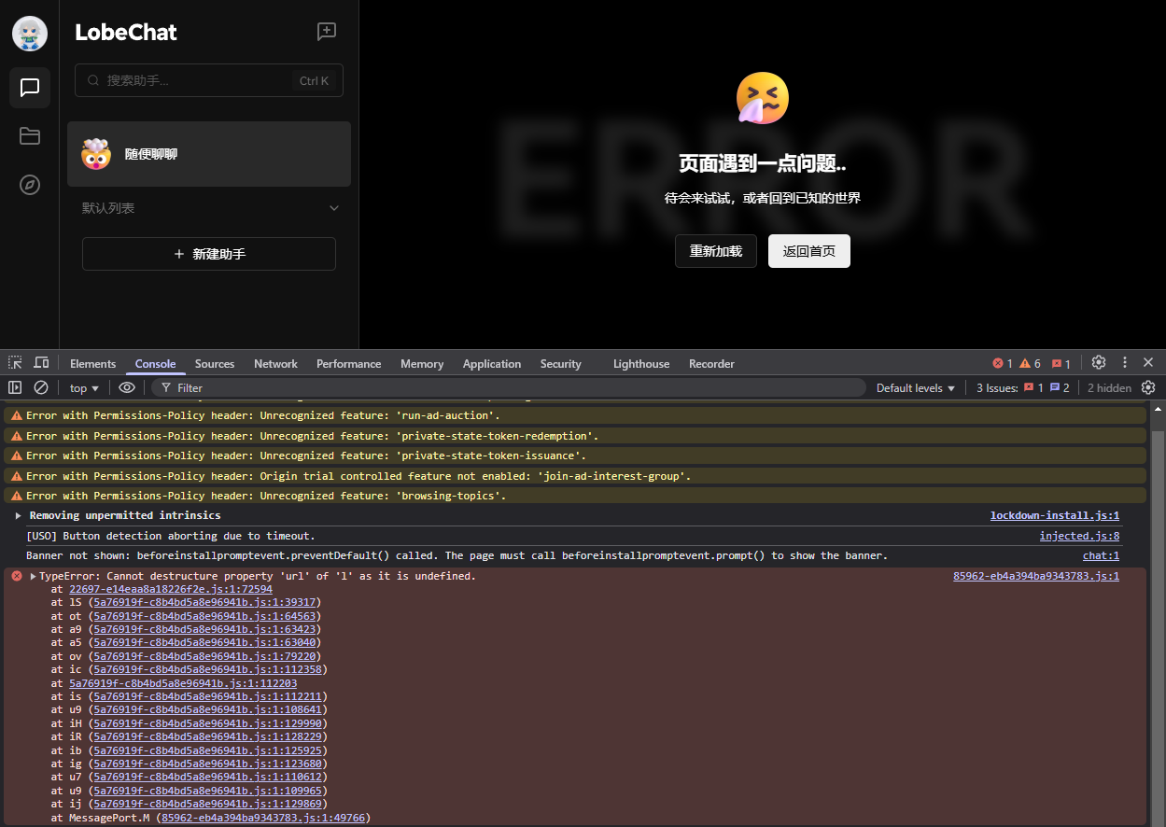Click the sneezing emoji on error page
Screen dimensions: 1166x827
coord(763,98)
